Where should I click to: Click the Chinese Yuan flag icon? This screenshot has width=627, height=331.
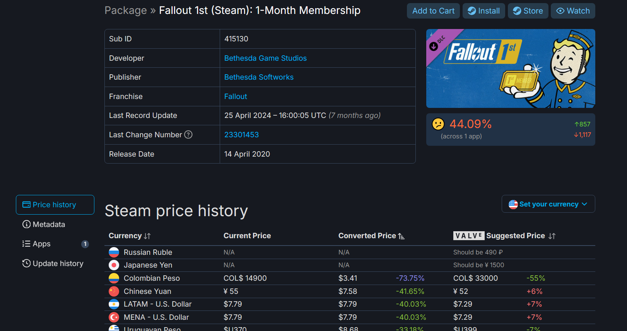point(114,291)
